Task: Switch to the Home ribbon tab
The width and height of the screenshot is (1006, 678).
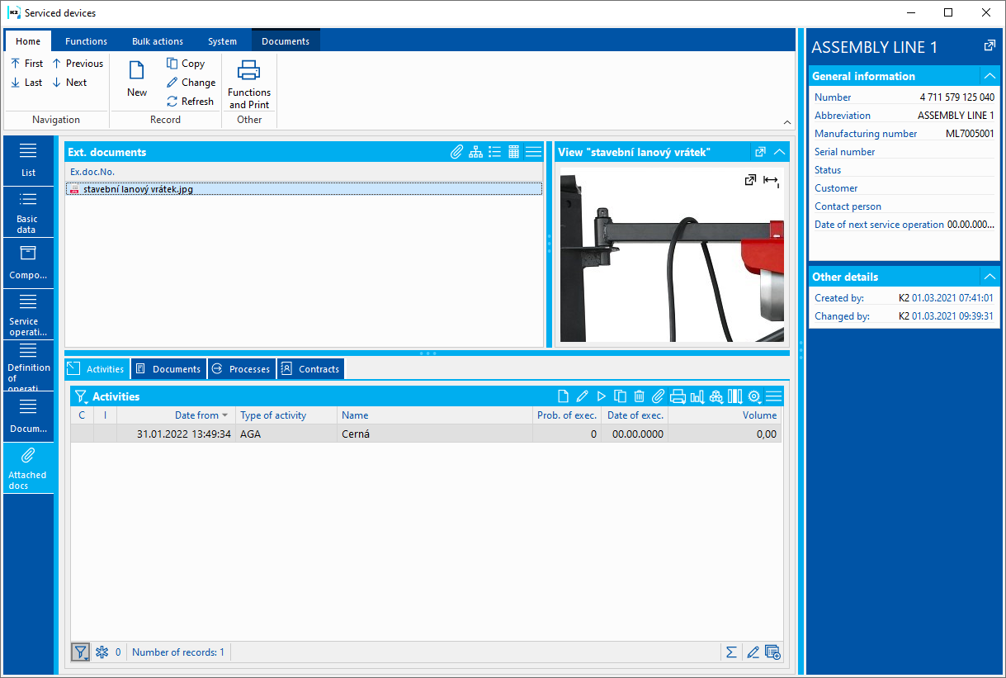Action: click(28, 41)
